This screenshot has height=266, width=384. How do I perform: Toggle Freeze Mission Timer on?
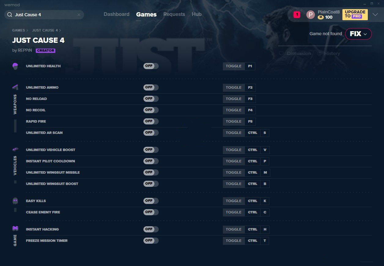tap(151, 241)
